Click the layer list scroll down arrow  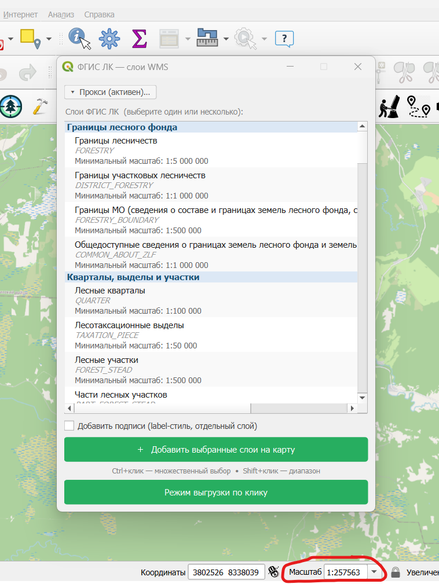pyautogui.click(x=362, y=398)
